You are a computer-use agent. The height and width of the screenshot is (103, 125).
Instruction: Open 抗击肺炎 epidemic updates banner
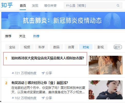click(x=63, y=20)
